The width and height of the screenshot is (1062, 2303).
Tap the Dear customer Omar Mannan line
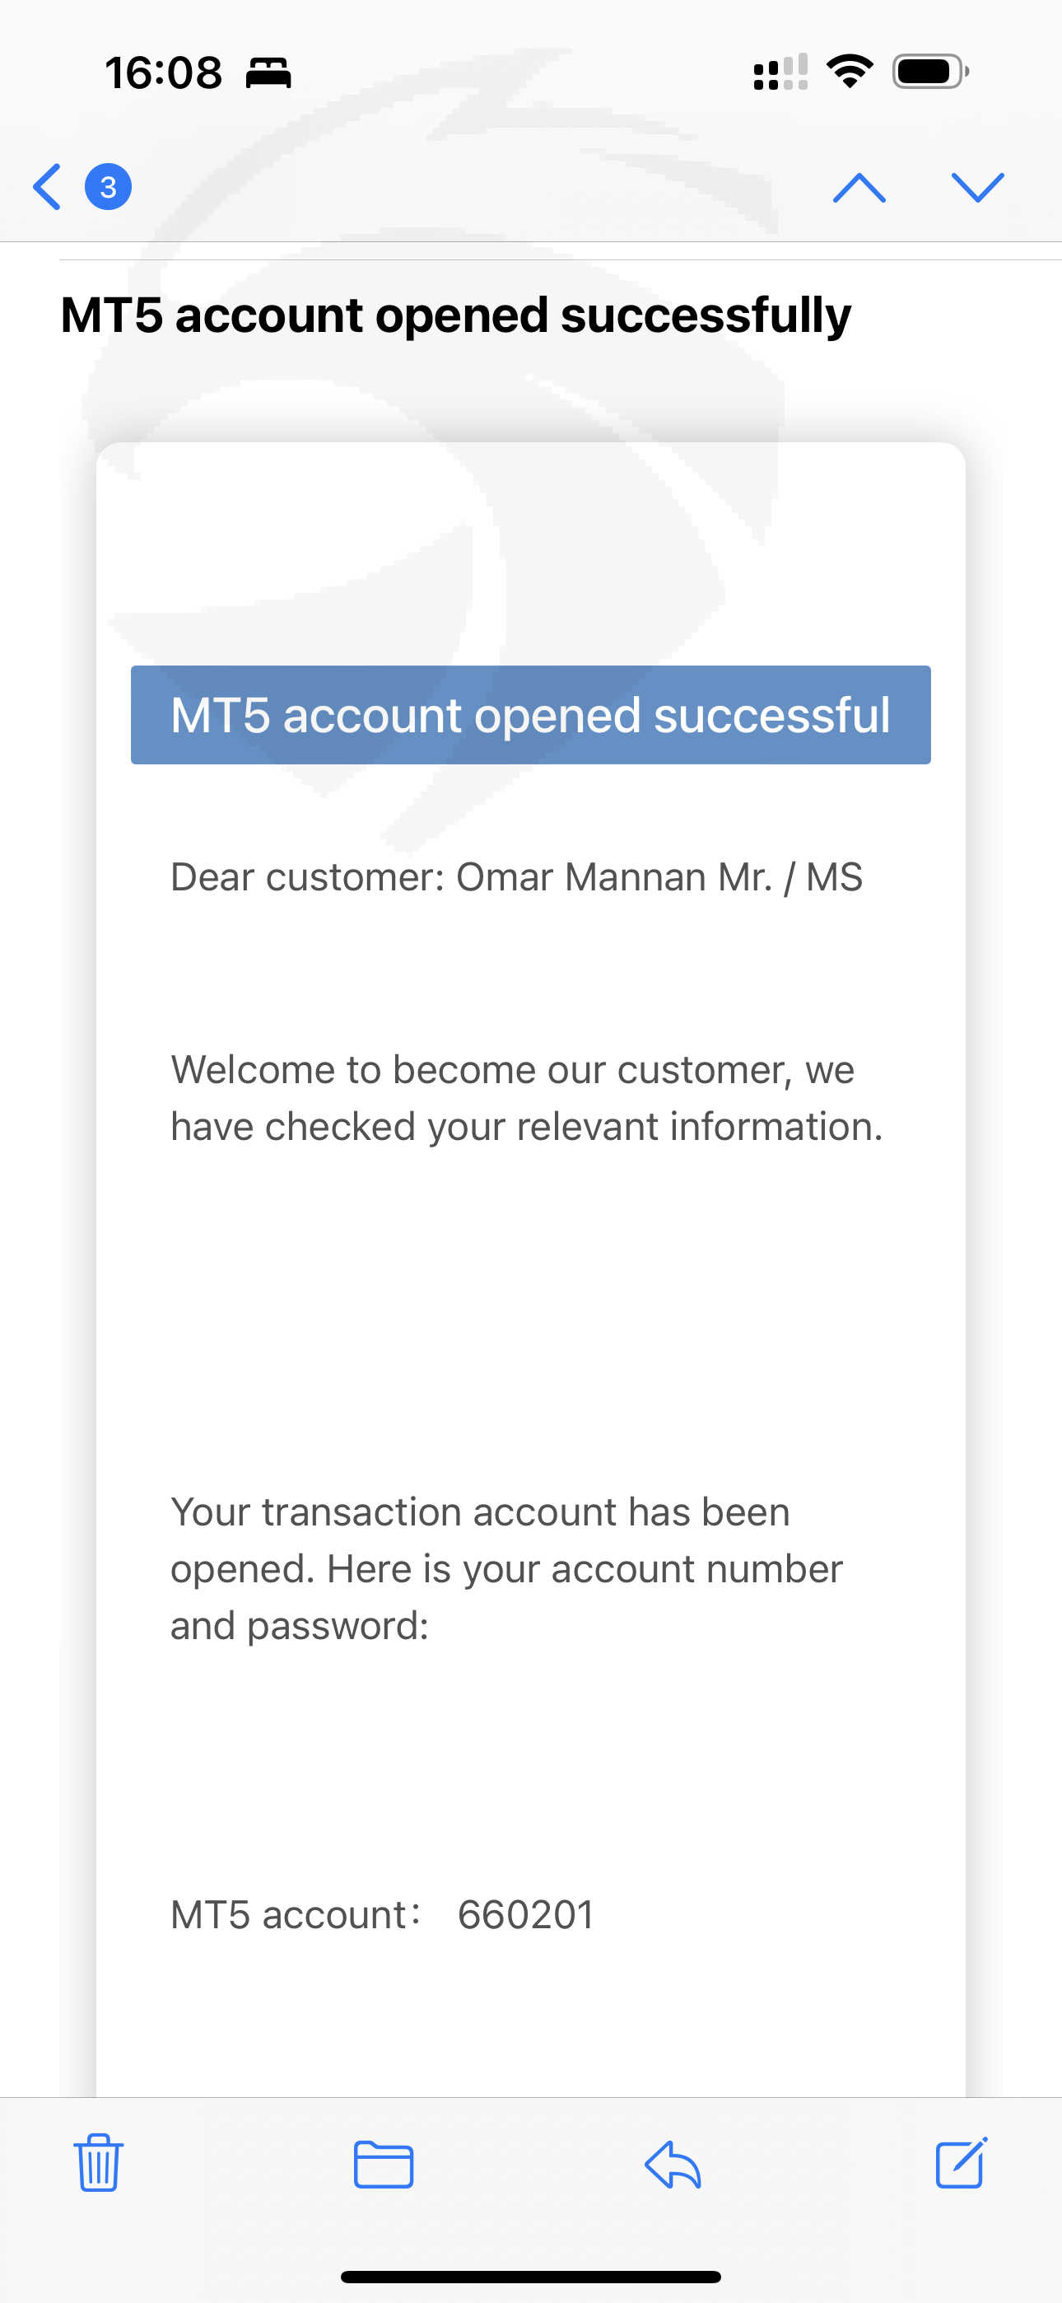517,877
